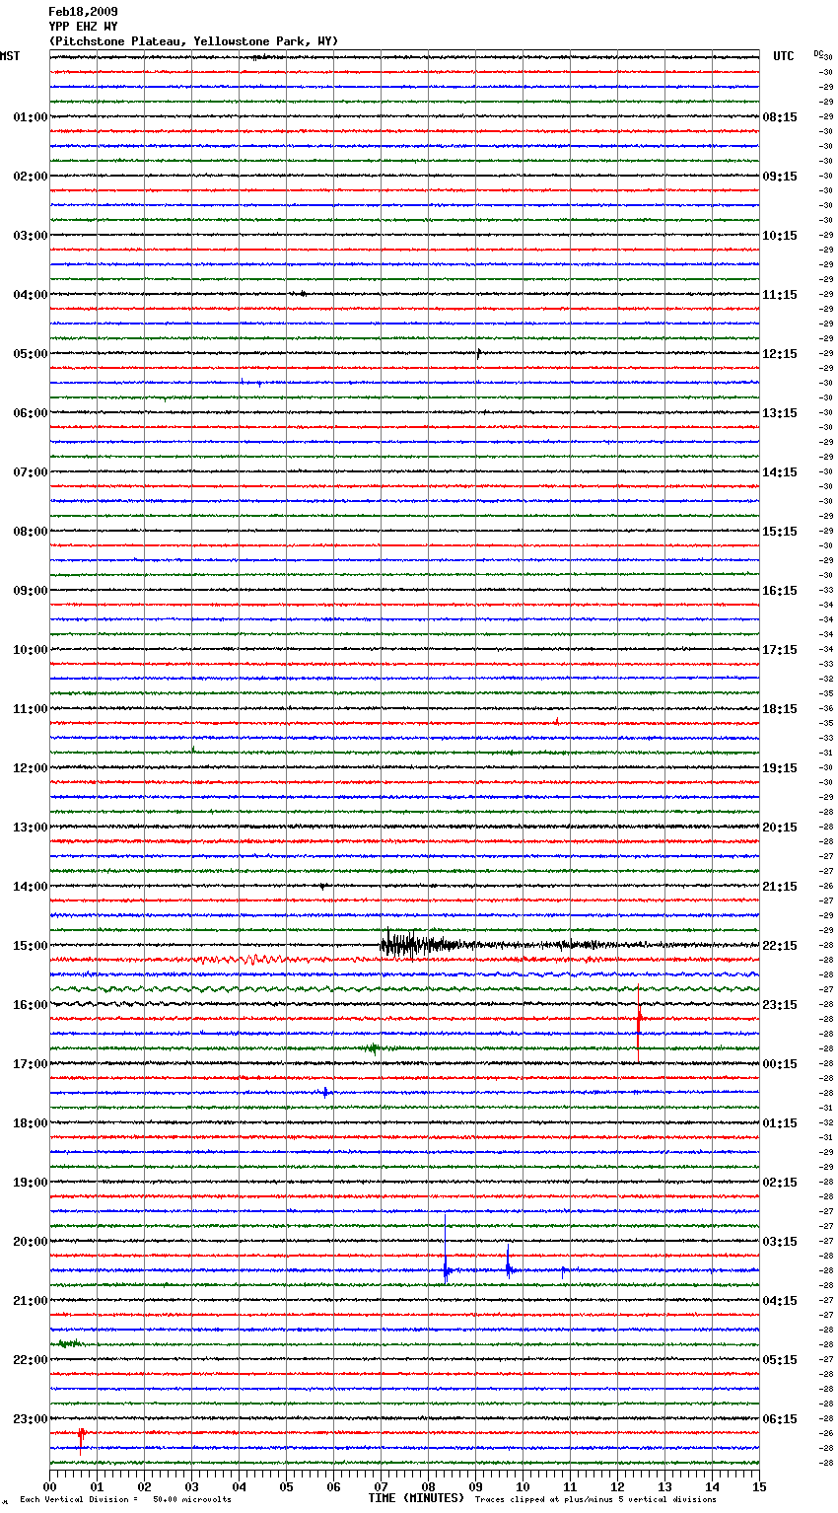Click the 01:00 MST time label
Viewport: 838px width, 1513px height.
pyautogui.click(x=30, y=117)
